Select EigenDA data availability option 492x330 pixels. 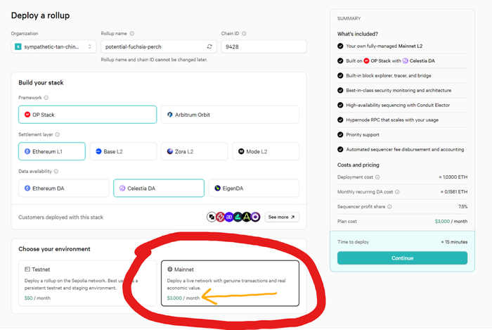pyautogui.click(x=253, y=188)
